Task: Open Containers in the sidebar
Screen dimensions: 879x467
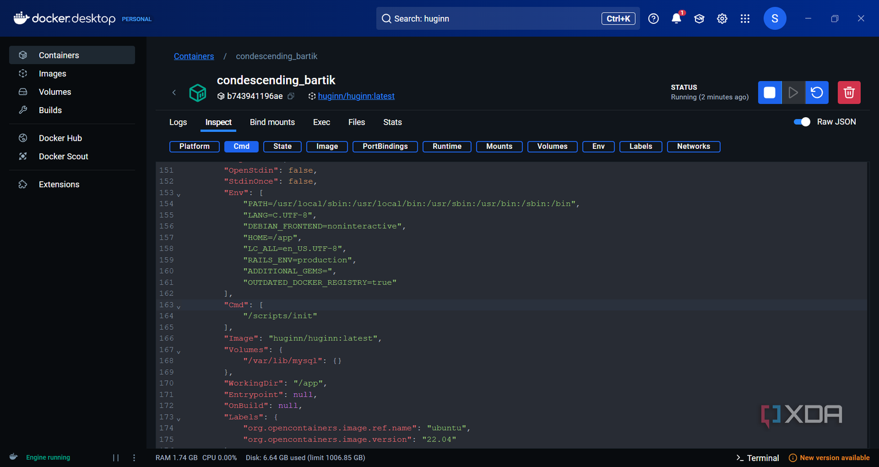Action: tap(72, 55)
